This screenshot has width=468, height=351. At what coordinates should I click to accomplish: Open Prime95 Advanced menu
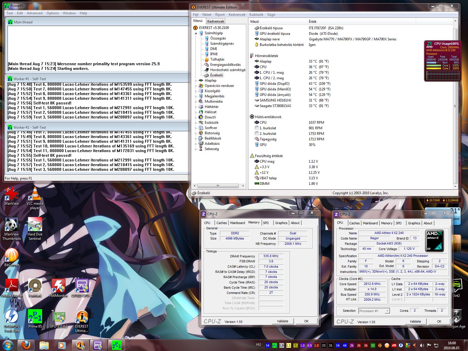click(35, 13)
